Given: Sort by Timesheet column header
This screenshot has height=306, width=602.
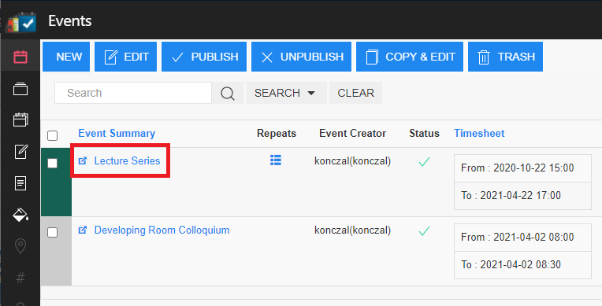Looking at the screenshot, I should [x=479, y=133].
